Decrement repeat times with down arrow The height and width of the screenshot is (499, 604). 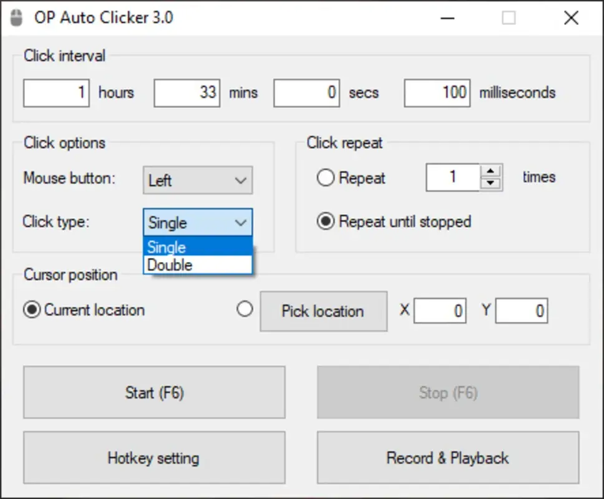click(491, 183)
